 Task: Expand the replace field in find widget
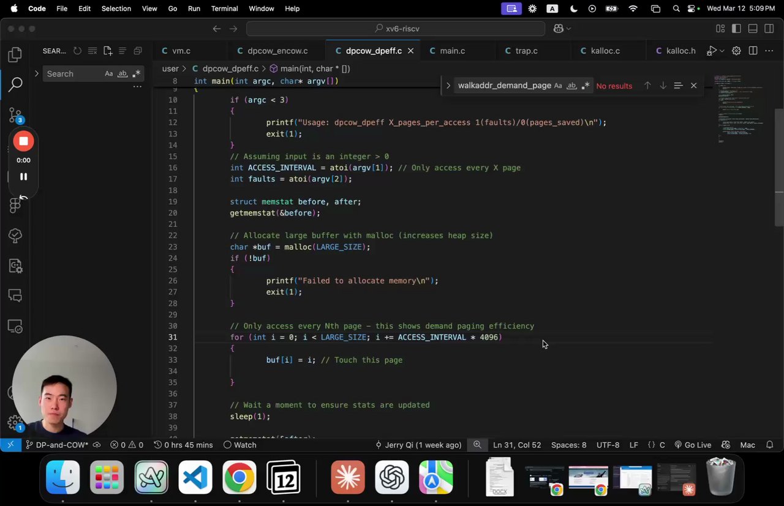pyautogui.click(x=448, y=86)
